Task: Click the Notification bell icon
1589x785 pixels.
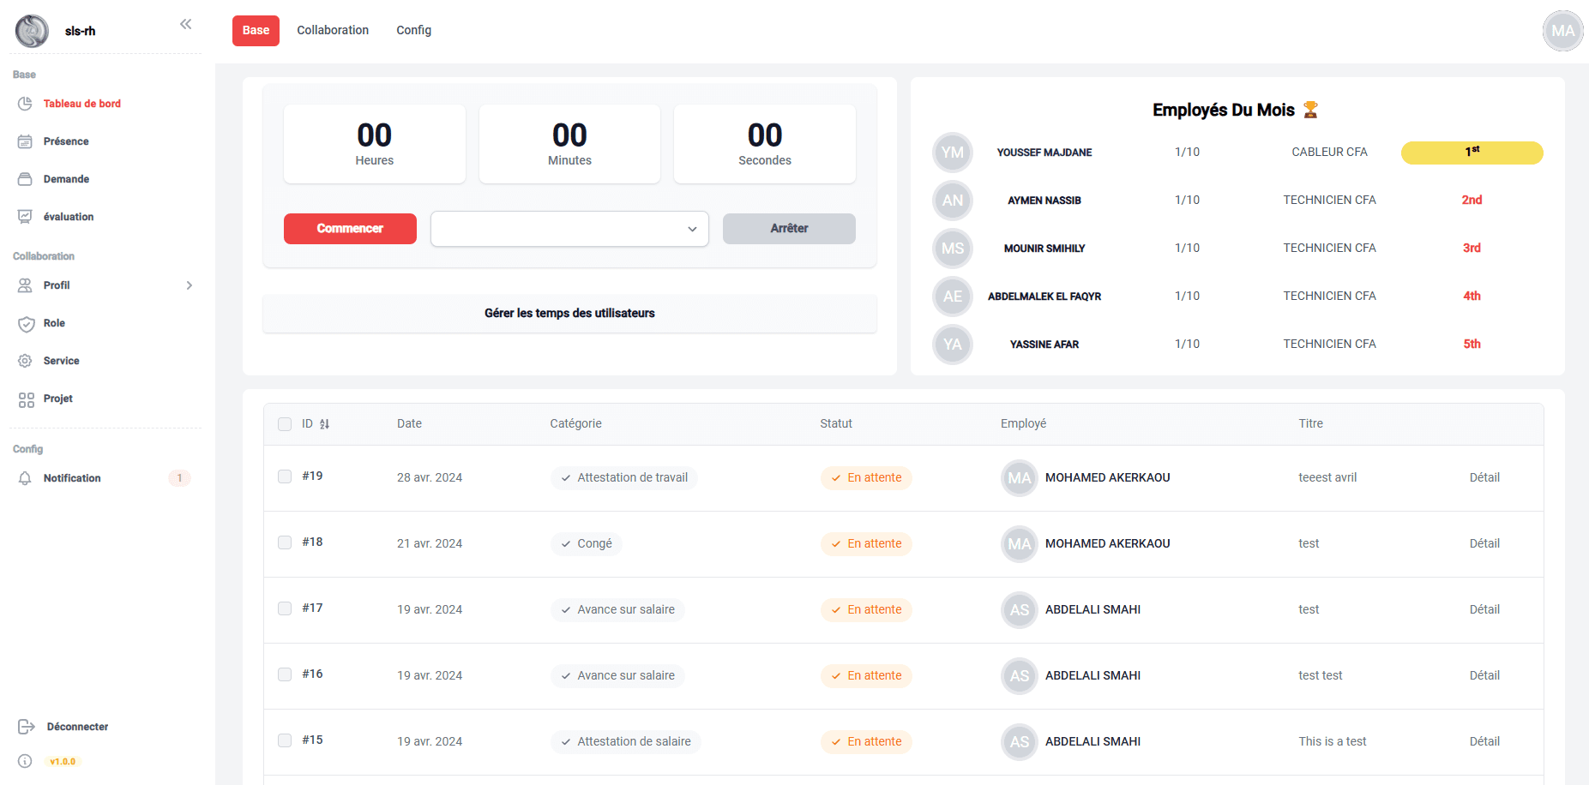Action: (25, 478)
